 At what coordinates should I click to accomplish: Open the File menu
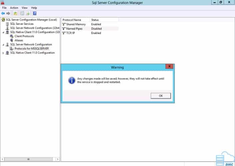(4, 8)
